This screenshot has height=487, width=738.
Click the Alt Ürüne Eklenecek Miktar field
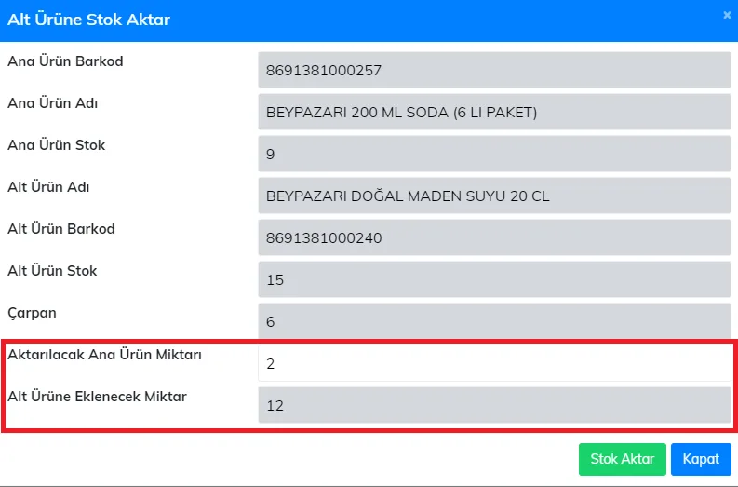(494, 405)
